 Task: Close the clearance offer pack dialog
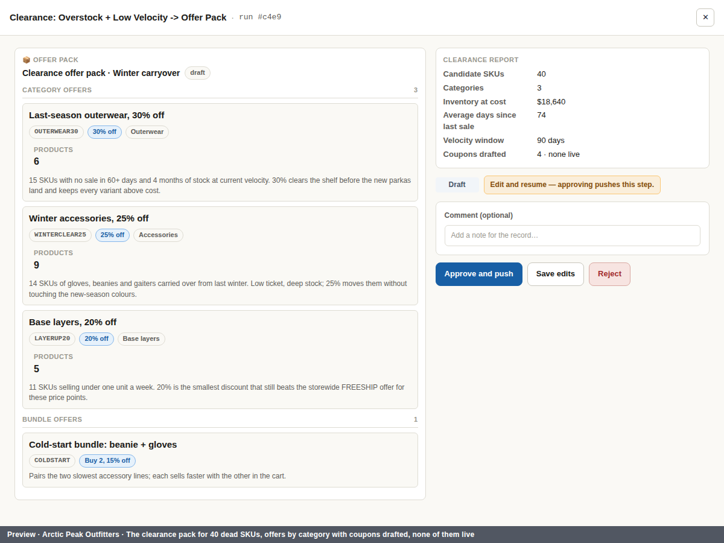click(x=705, y=17)
